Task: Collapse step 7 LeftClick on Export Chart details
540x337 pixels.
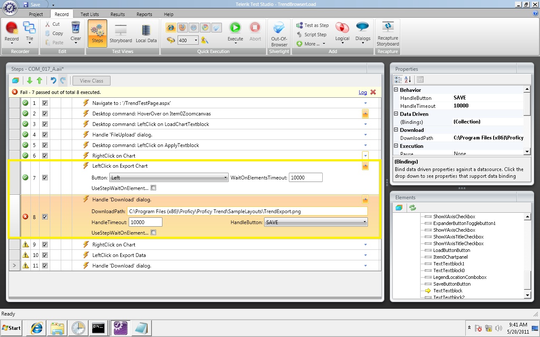Action: point(365,166)
